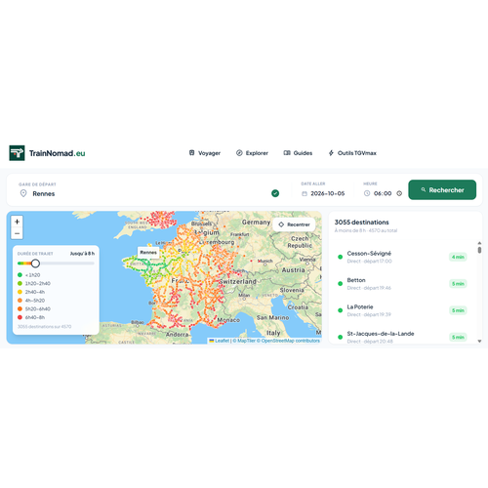The height and width of the screenshot is (488, 488).
Task: Click the scrollbar down arrow in destinations list
Action: coord(479,341)
